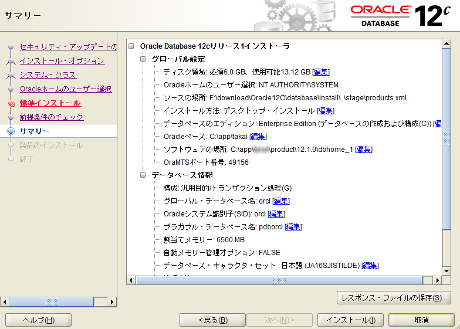
Task: Click summary panel scroll right arrow
Action: click(438, 280)
